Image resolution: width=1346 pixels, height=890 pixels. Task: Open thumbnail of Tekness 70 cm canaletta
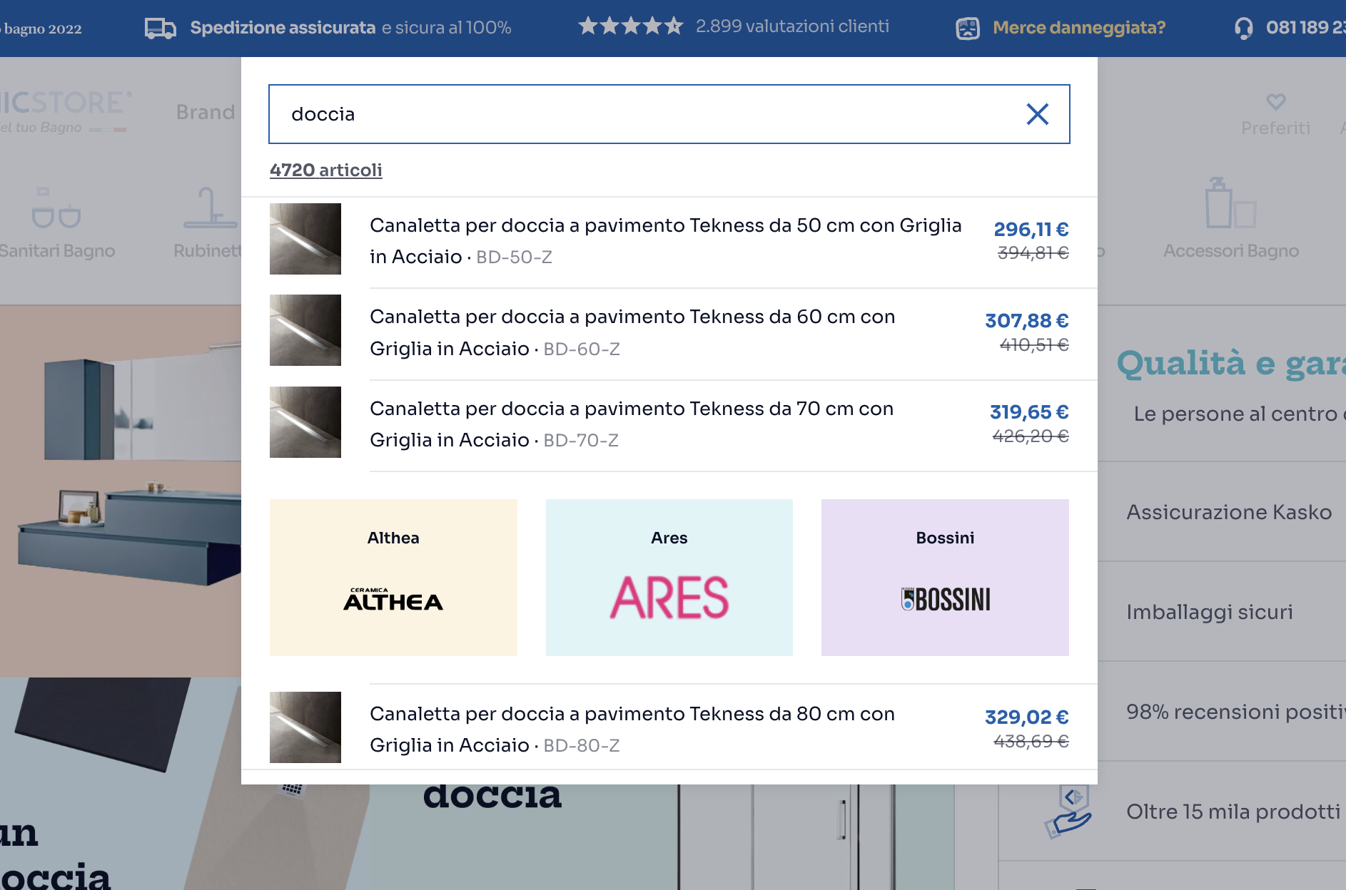click(305, 422)
